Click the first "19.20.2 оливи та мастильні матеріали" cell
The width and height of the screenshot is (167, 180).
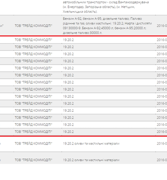[x=91, y=144]
